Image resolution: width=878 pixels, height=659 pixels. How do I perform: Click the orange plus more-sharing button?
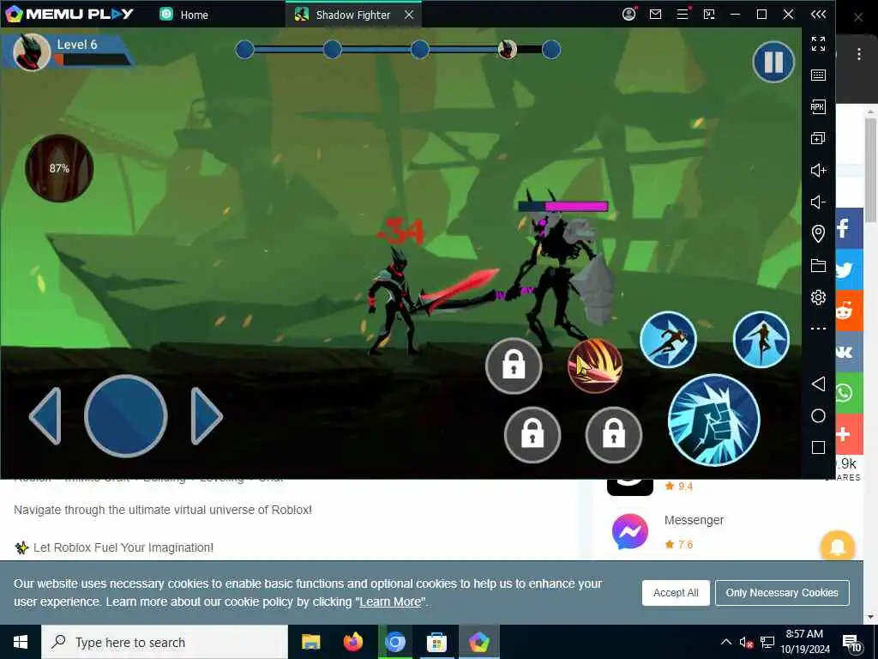click(849, 434)
